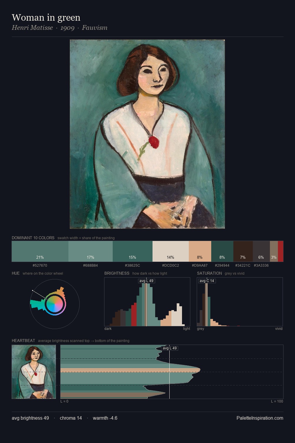The width and height of the screenshot is (295, 443).
Task: Click the 'DOMINANT 10 COLORS' heading
Action: (33, 238)
